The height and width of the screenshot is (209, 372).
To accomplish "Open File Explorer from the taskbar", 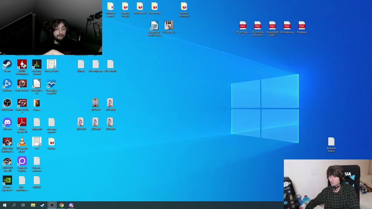I will click(x=33, y=205).
